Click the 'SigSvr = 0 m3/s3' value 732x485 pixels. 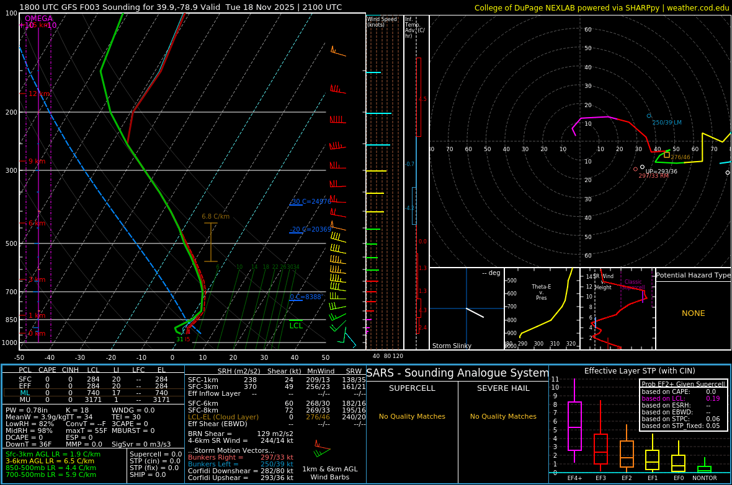pos(141,444)
